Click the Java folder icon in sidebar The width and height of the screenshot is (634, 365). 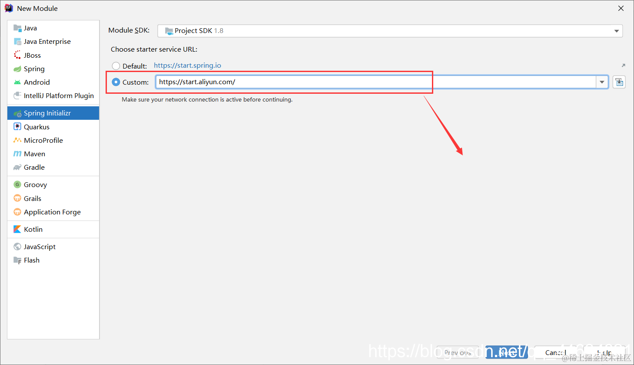17,28
